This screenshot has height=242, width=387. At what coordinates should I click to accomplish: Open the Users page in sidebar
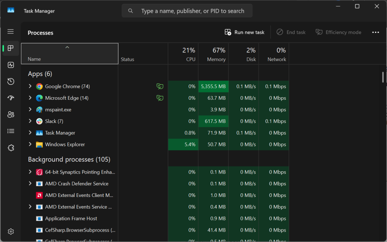(x=11, y=115)
